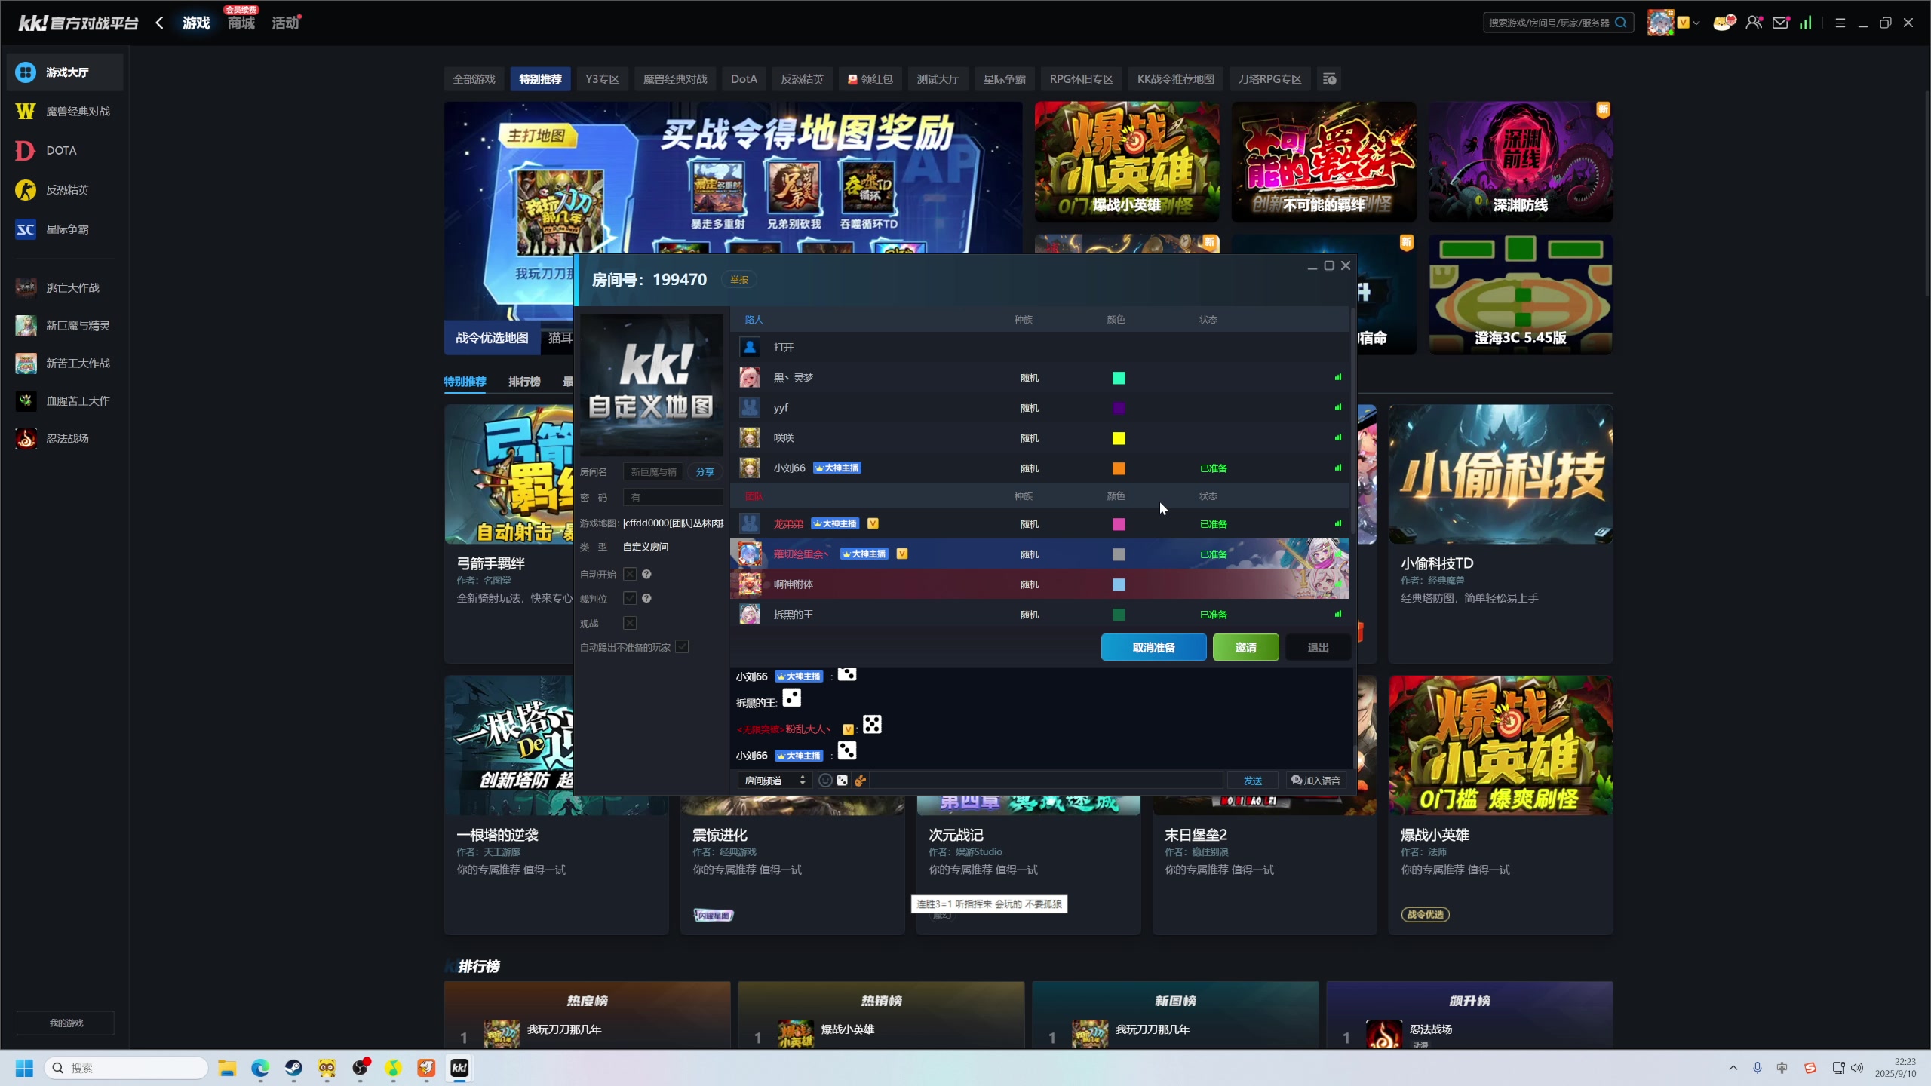Open 反恐精英 in the sidebar
This screenshot has height=1086, width=1931.
65,190
